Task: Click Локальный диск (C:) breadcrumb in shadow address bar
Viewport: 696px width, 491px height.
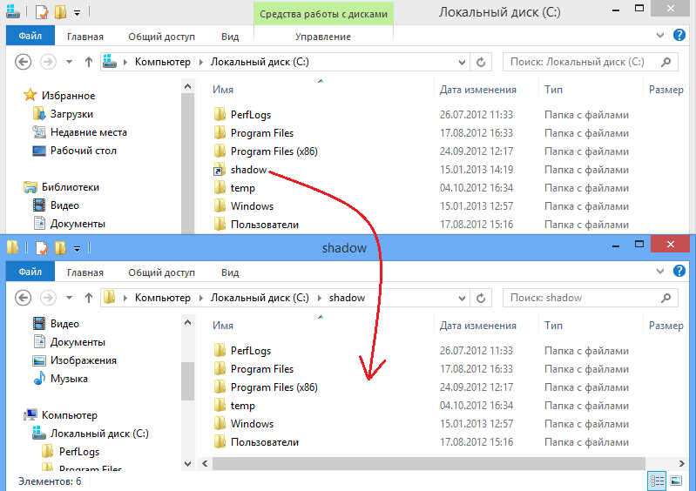Action: (x=260, y=298)
